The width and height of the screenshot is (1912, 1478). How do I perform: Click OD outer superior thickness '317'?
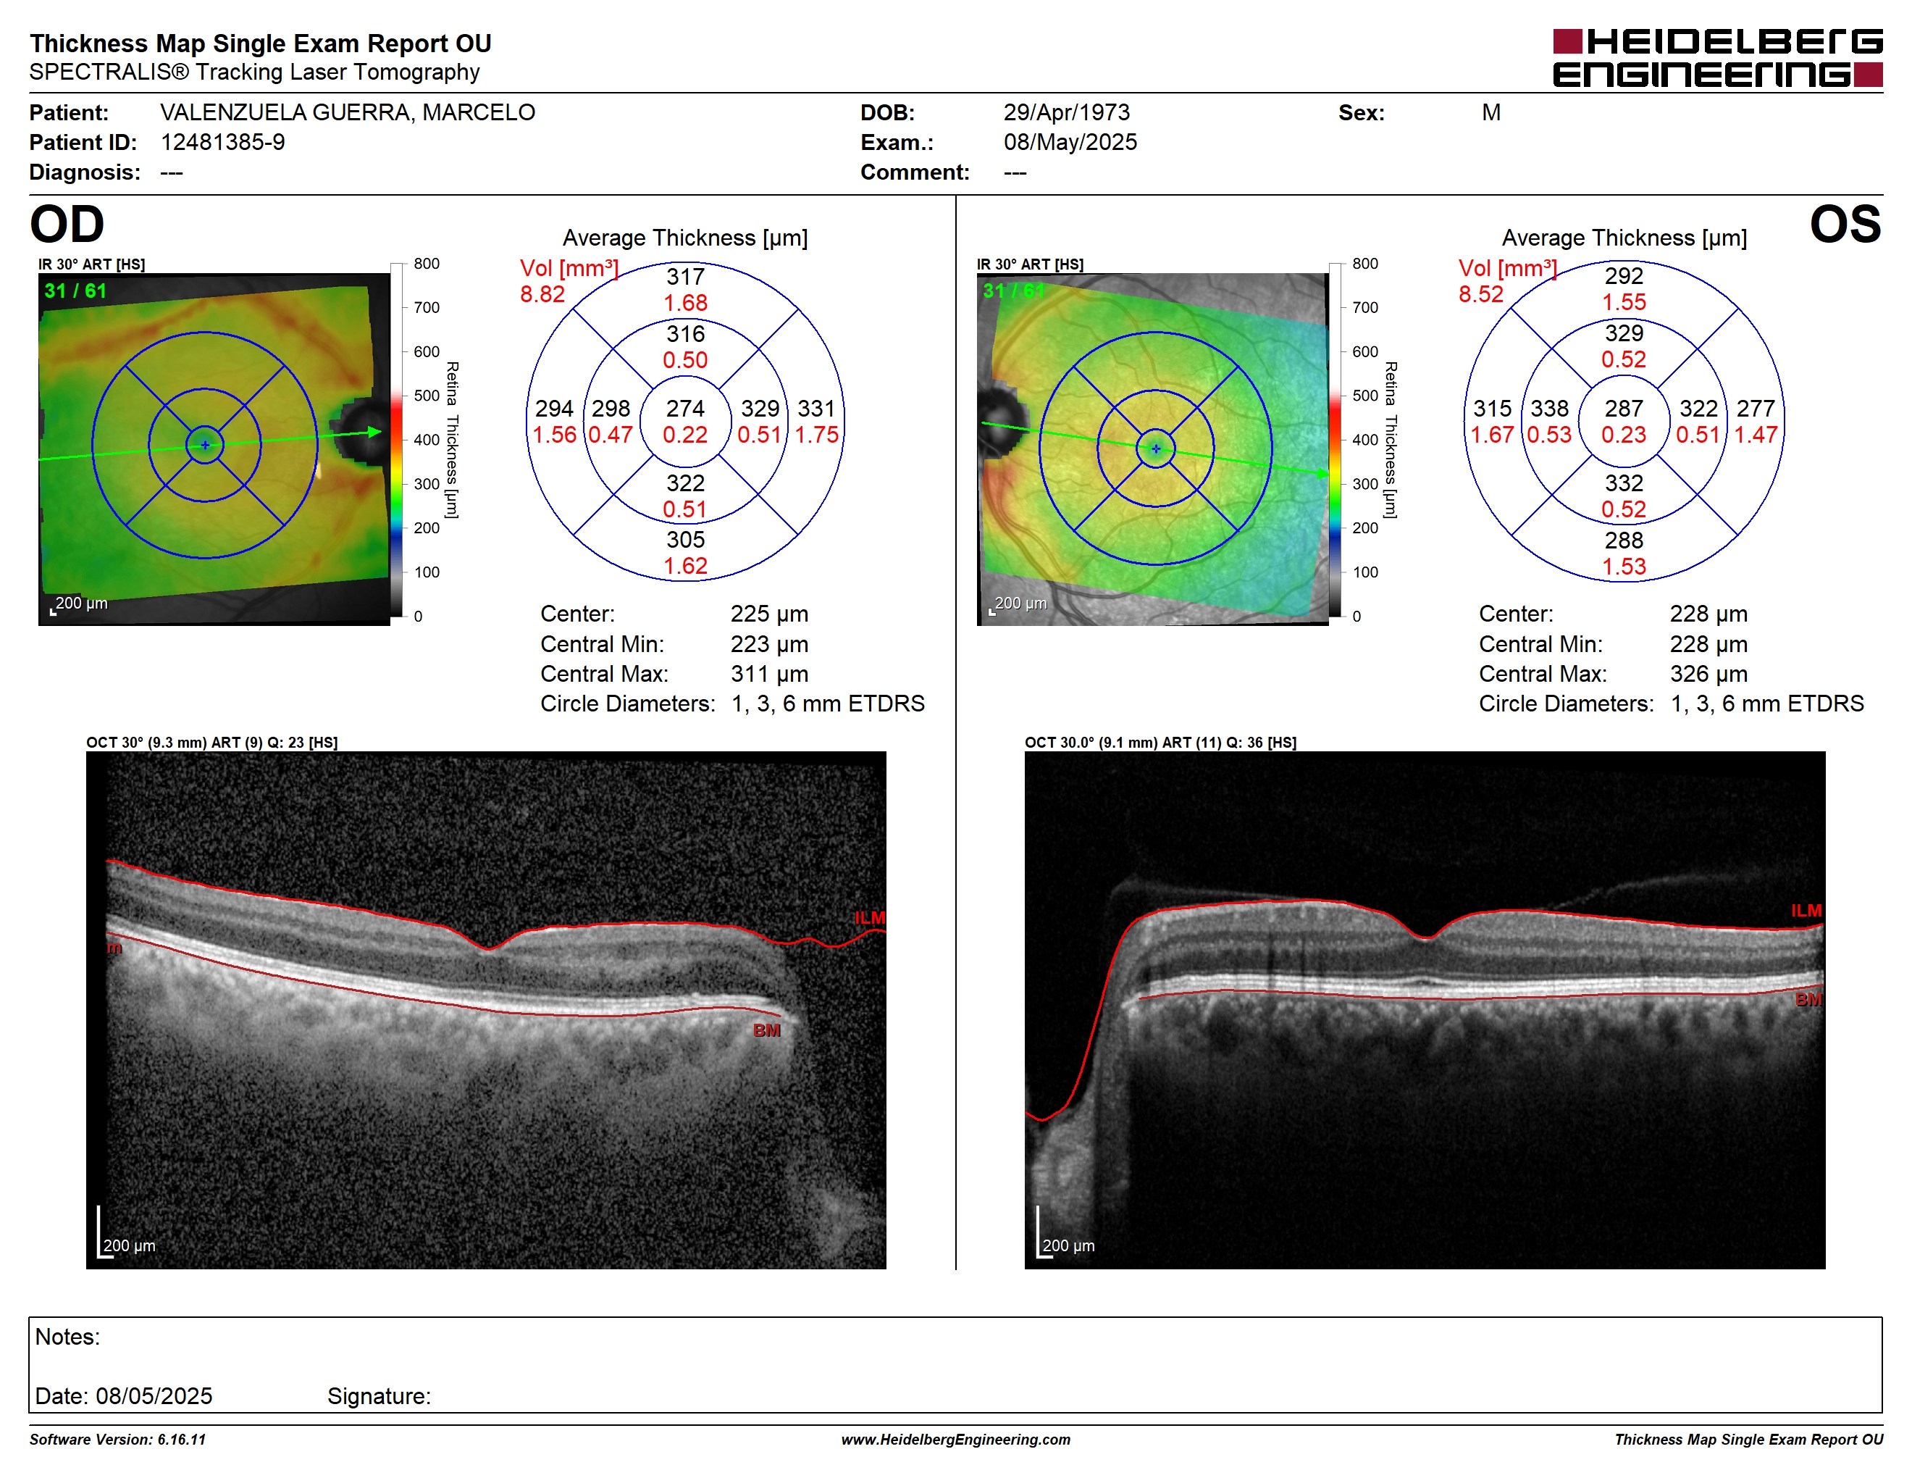coord(684,277)
